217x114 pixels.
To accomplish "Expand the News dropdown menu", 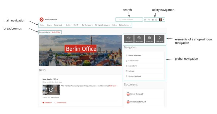I will click(49, 25).
